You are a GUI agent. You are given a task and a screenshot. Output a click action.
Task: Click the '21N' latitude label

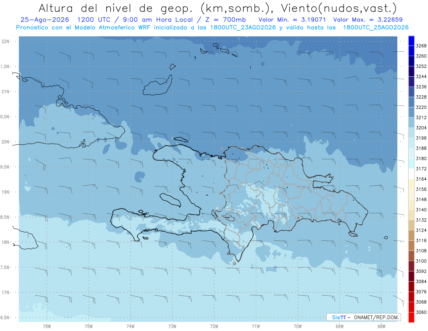click(6, 91)
